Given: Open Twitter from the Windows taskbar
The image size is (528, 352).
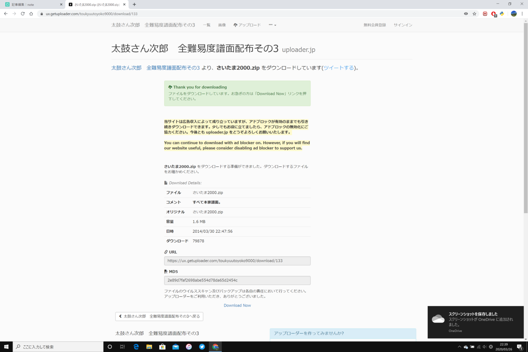Looking at the screenshot, I should click(x=202, y=347).
